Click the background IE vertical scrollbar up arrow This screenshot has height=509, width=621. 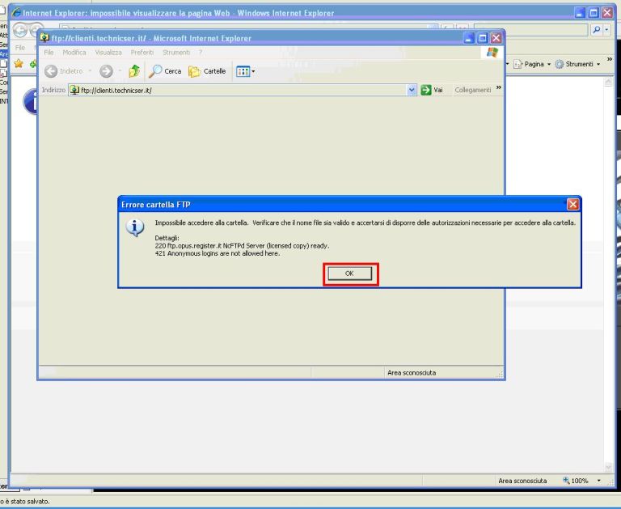pos(608,81)
